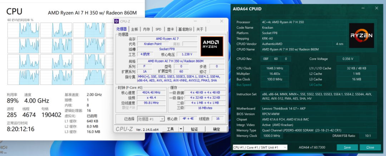Click the Multiplier value 16.483x
The image size is (386, 156).
275,74
